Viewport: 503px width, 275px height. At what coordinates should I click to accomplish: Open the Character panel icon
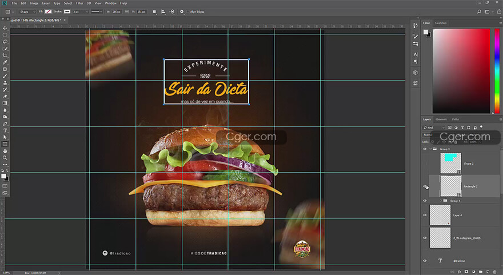(416, 54)
